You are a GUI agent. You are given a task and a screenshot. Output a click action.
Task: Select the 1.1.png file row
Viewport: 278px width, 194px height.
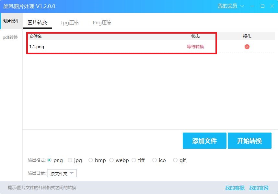(97, 47)
